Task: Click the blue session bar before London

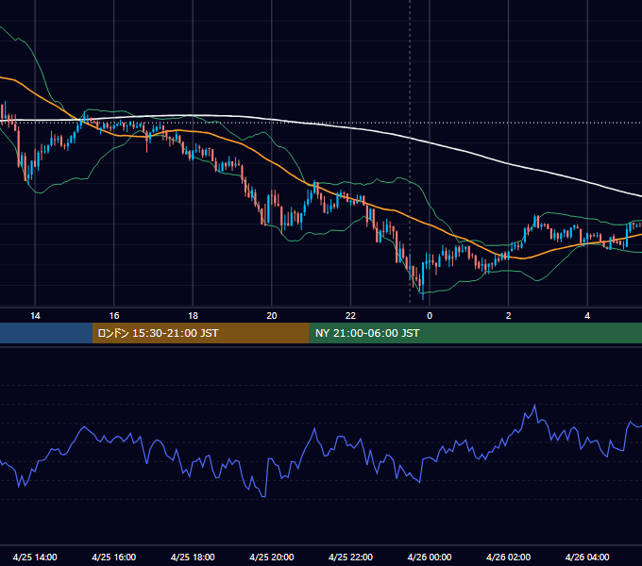Action: [46, 333]
